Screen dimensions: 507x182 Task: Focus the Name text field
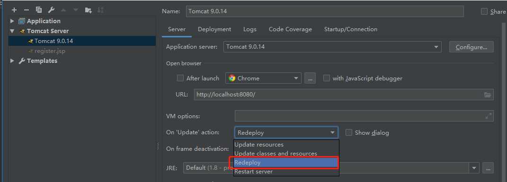pyautogui.click(x=325, y=11)
